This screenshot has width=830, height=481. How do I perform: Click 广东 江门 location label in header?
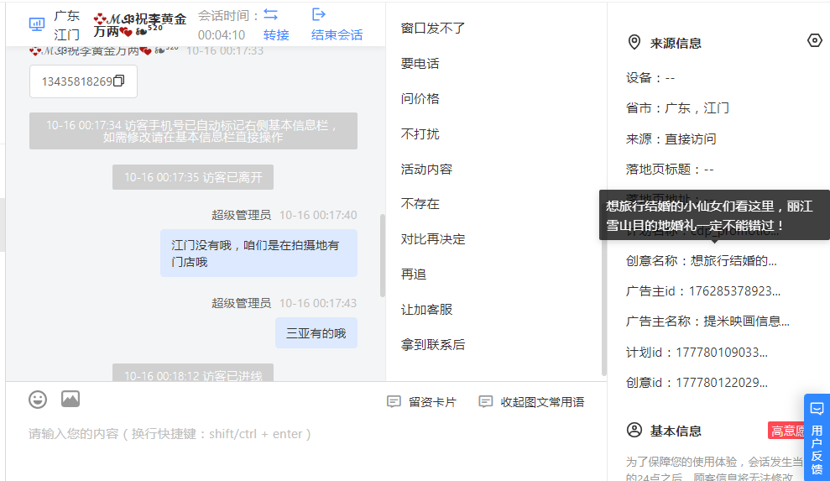(x=66, y=25)
